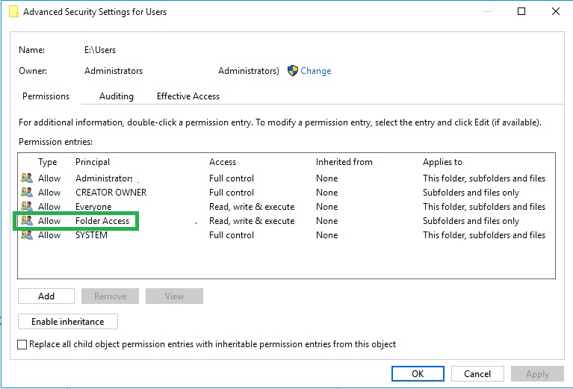Open the Effective Access tab

(188, 96)
